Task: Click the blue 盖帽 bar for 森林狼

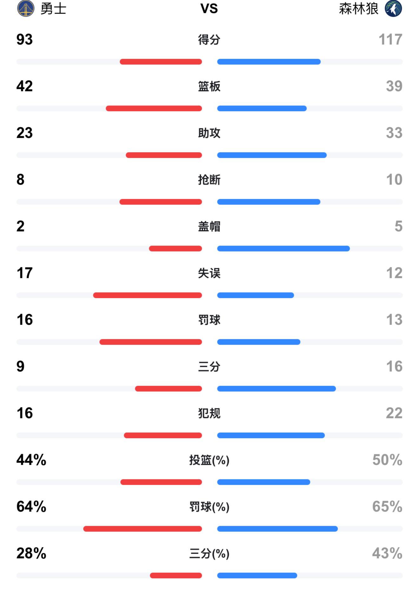Action: (283, 249)
